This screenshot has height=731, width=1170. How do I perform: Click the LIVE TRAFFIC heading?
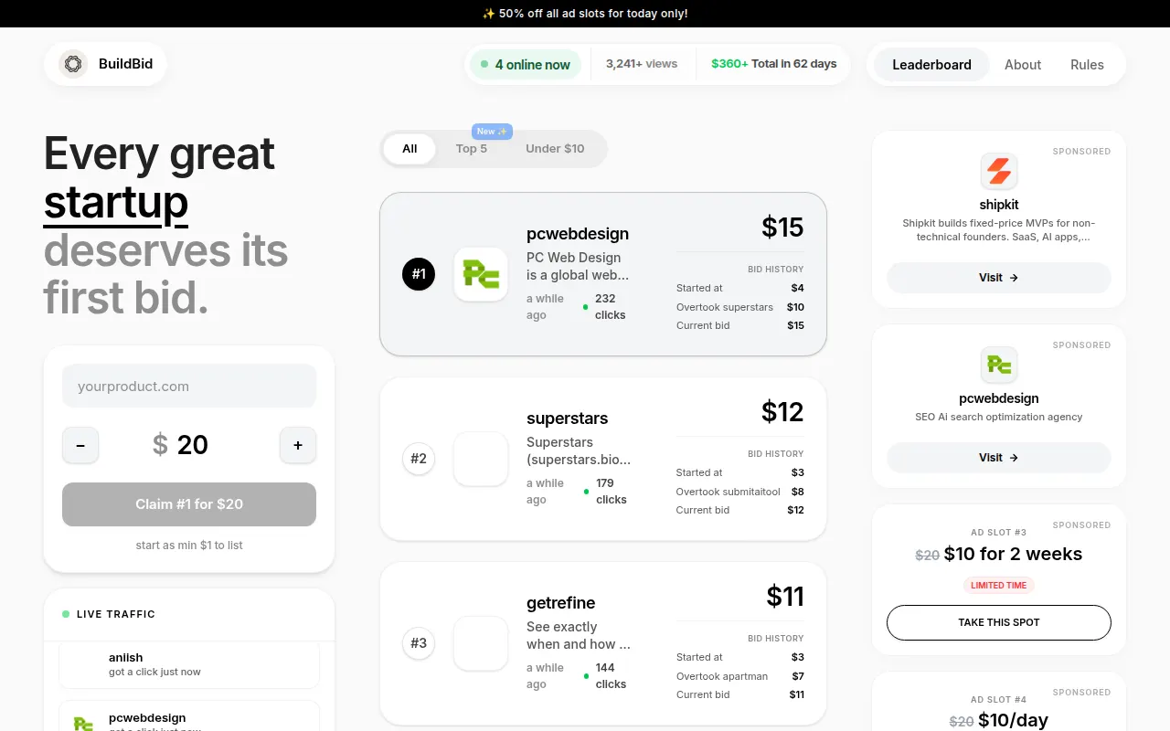tap(116, 614)
